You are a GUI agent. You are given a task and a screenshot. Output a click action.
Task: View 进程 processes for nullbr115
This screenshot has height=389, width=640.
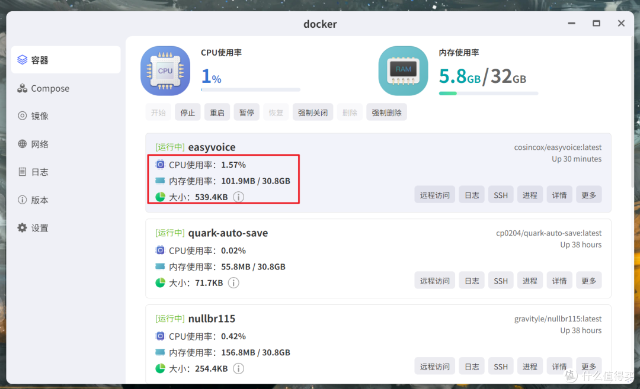coord(530,366)
